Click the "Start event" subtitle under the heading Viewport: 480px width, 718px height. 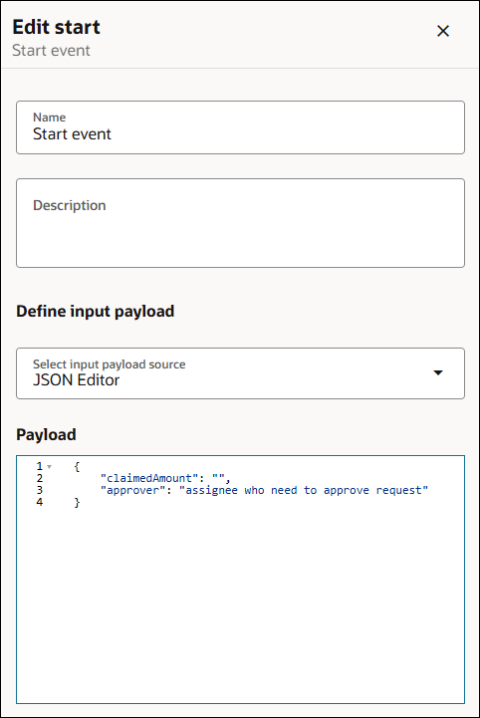[x=51, y=51]
